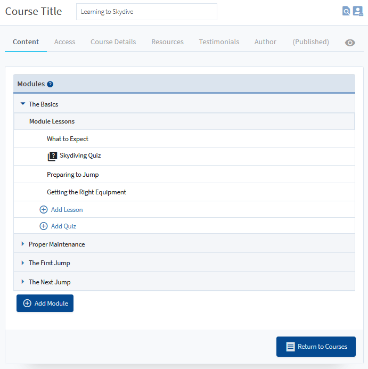Open the Testimonials tab
The width and height of the screenshot is (368, 369).
(219, 42)
